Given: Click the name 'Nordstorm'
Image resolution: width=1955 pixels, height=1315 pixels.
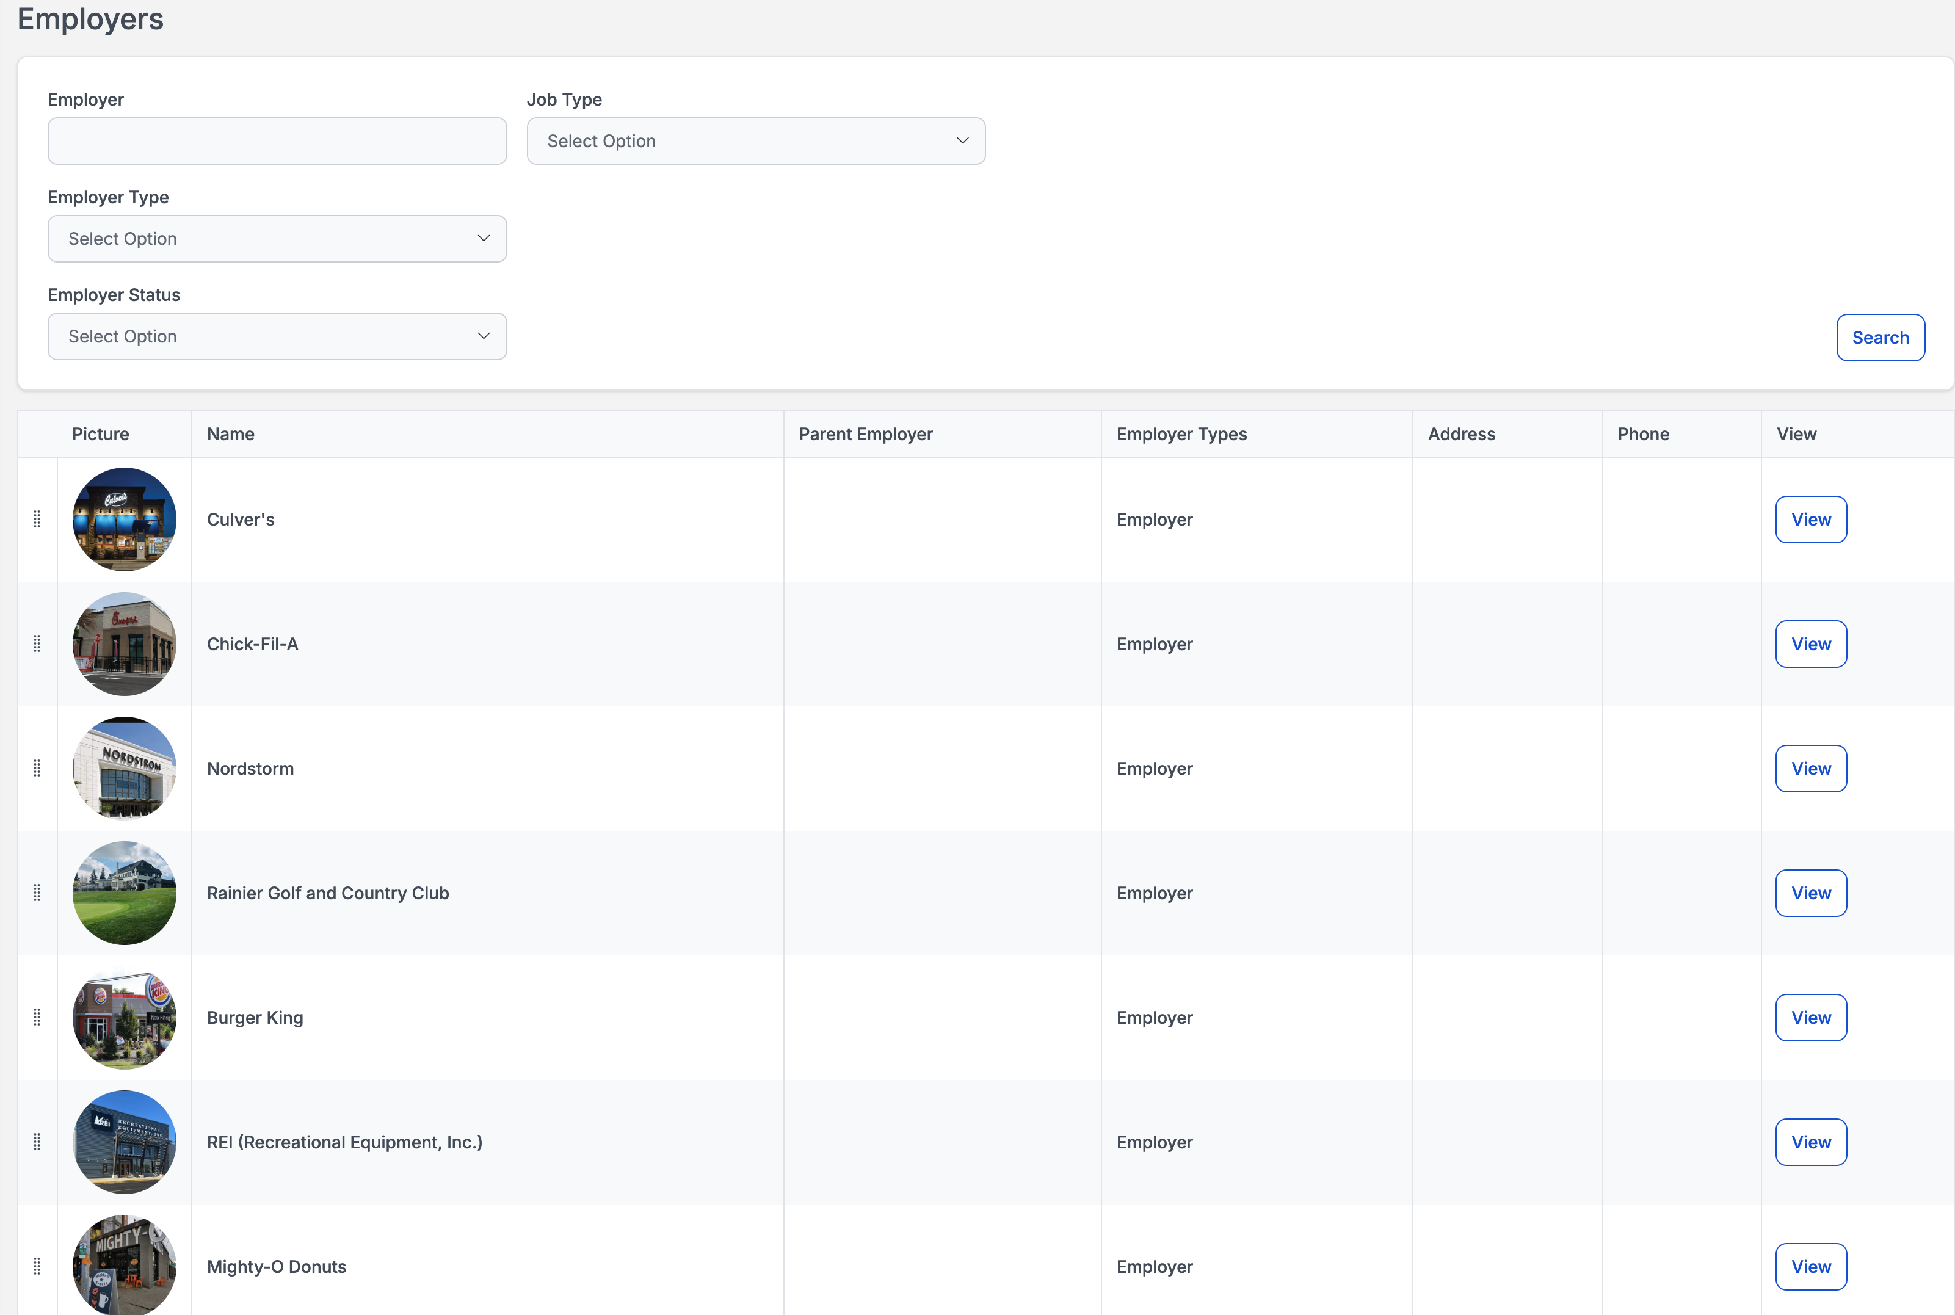Looking at the screenshot, I should point(250,768).
